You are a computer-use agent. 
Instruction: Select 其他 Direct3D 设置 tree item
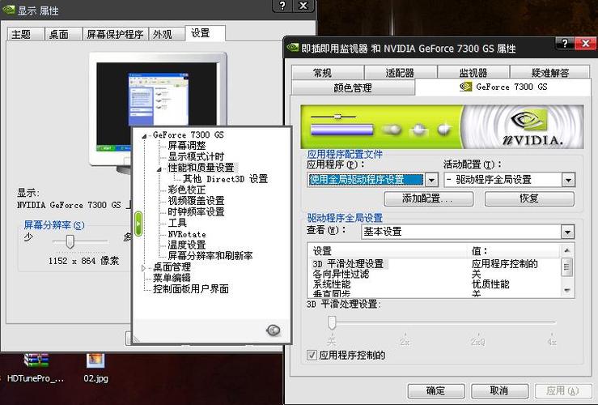[226, 179]
